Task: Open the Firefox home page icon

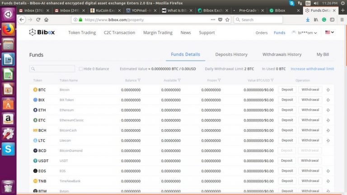Action: pos(46,20)
